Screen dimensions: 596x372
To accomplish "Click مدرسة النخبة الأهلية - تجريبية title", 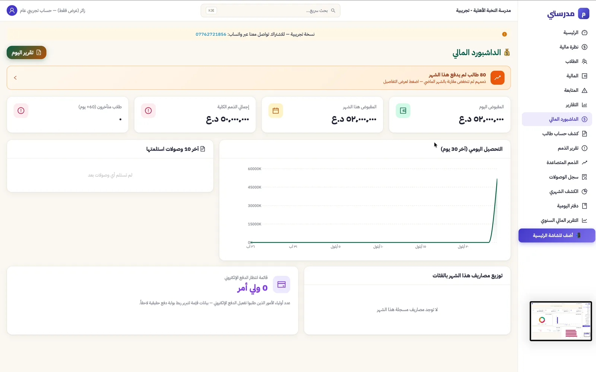I will (x=484, y=10).
